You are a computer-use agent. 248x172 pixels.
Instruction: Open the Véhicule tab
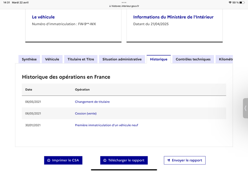52,59
